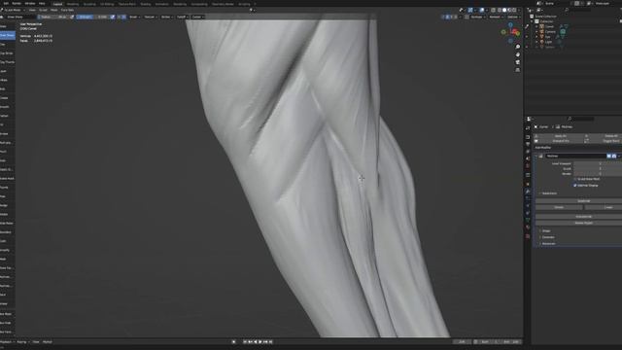Expand the Advanced subpanel
This screenshot has width=622, height=350.
click(x=548, y=244)
